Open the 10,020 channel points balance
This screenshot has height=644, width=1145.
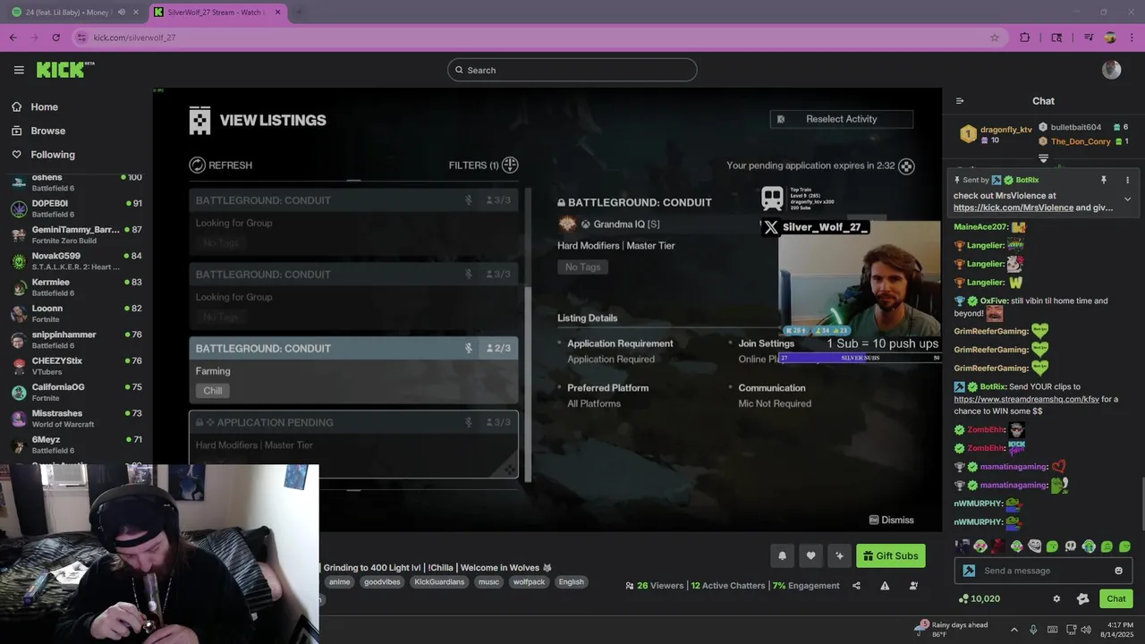point(979,598)
